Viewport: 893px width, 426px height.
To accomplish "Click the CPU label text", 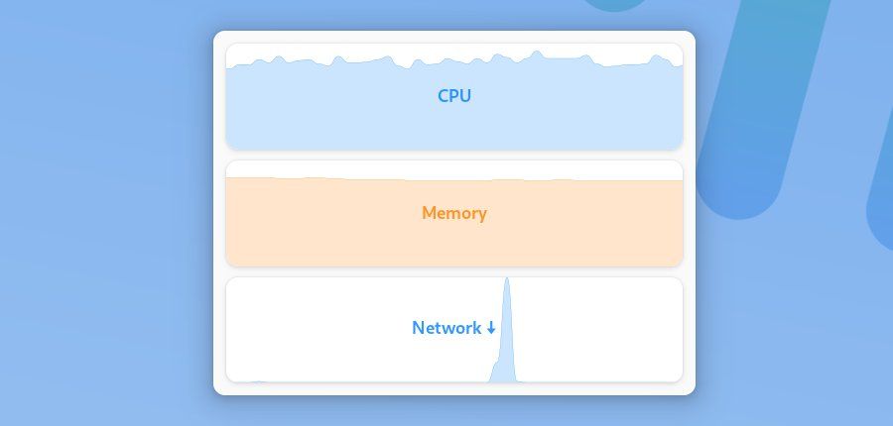I will pos(454,96).
